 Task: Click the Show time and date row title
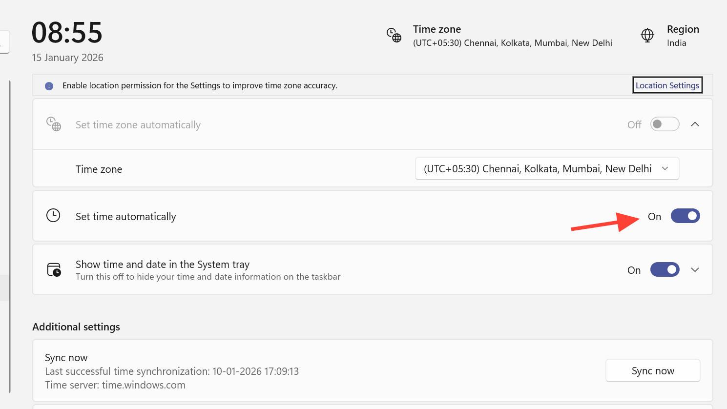click(163, 265)
